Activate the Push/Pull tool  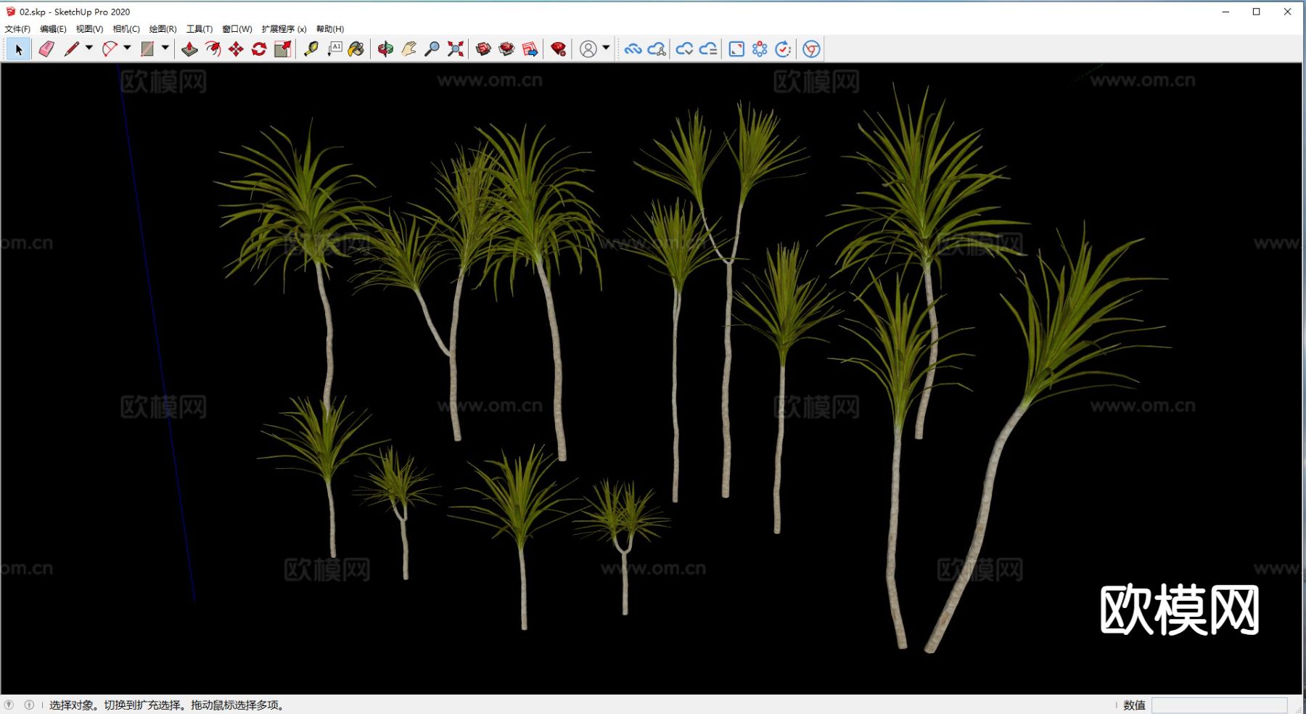tap(189, 49)
